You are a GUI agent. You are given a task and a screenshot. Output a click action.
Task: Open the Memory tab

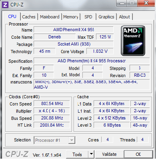pyautogui.click(x=71, y=17)
